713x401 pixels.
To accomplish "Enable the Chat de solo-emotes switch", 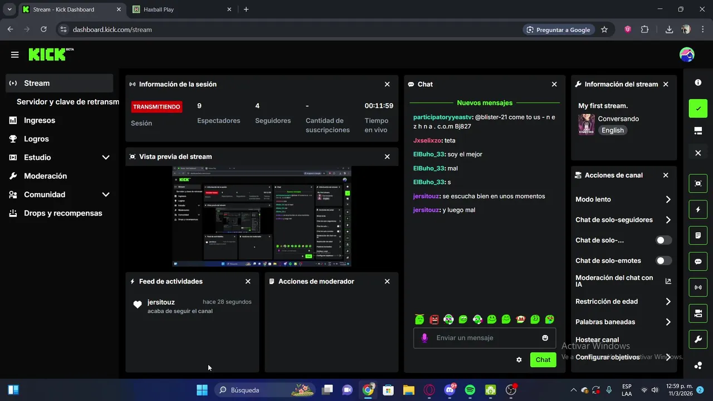I will 663,261.
